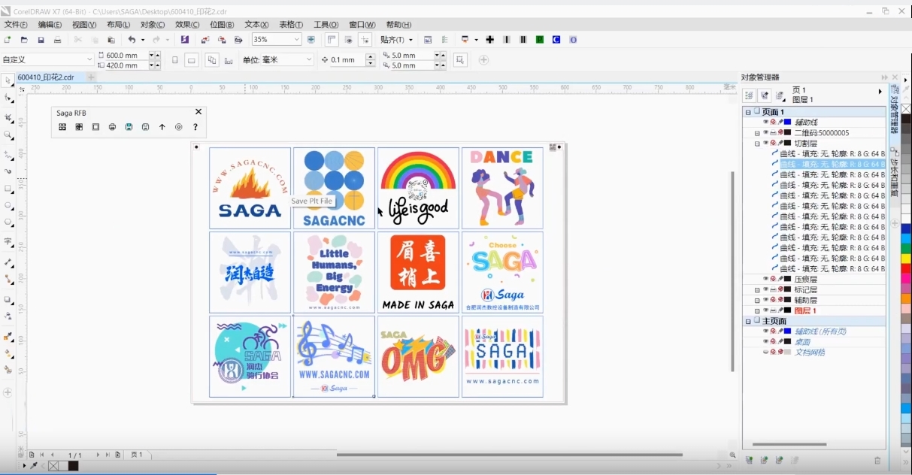This screenshot has height=475, width=912.
Task: Select the Freehand curve tool
Action: click(8, 155)
